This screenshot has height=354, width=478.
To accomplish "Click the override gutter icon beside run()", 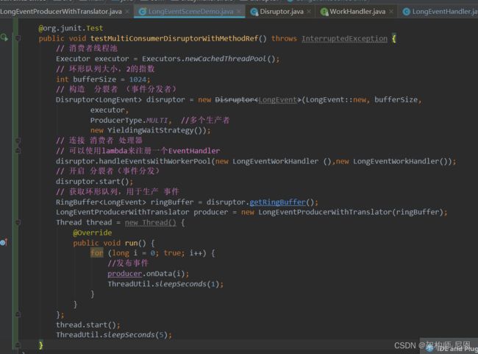I will [4, 243].
